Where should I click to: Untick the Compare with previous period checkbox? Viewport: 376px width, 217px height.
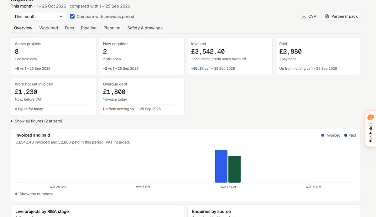pos(72,16)
